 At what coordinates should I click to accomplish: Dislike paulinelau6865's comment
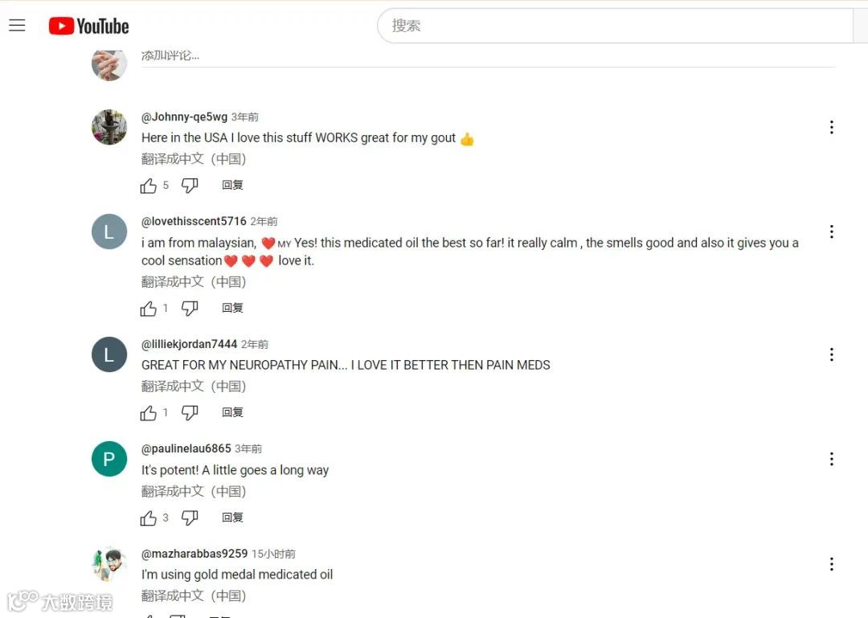[190, 518]
